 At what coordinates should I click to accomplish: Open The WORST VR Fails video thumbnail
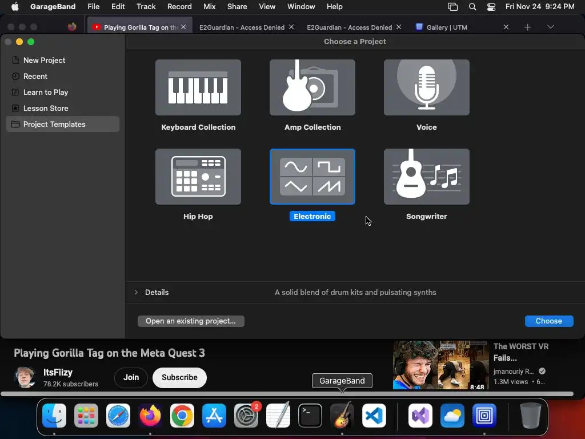(x=440, y=365)
